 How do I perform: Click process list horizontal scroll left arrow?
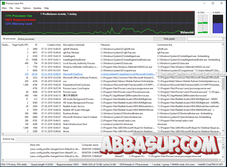(3, 134)
